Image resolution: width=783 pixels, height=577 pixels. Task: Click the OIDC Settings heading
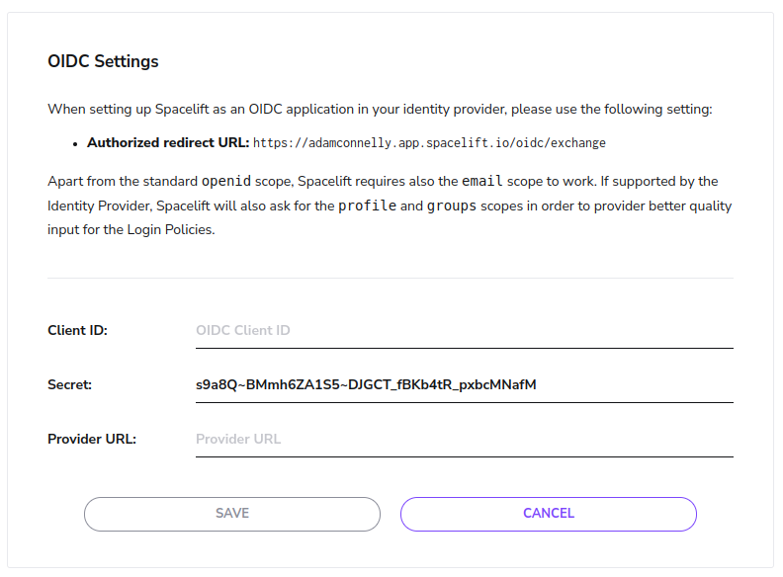103,61
